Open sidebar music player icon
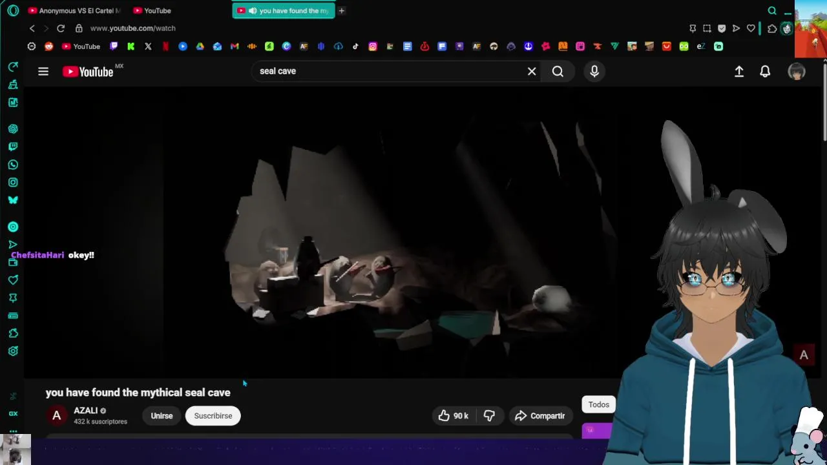Viewport: 827px width, 465px height. 13,227
